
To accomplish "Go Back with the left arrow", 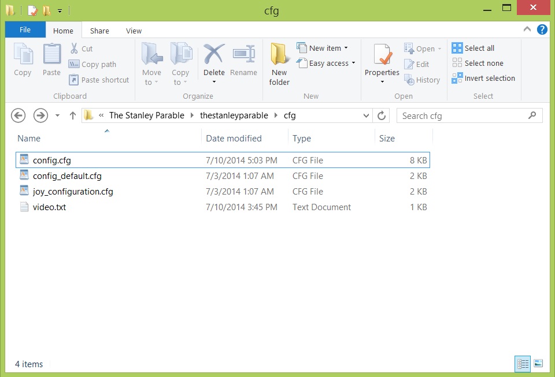I will pos(18,115).
